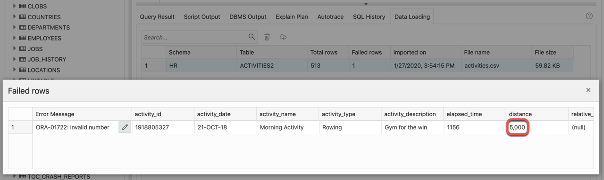Click the search magnifier icon in Data Loading
Screen dimensions: 604x180
pos(252,37)
